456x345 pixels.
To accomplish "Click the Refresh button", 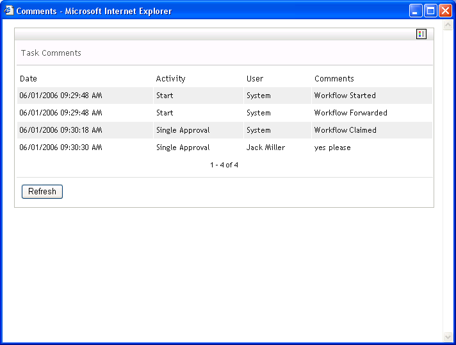I will (x=42, y=192).
